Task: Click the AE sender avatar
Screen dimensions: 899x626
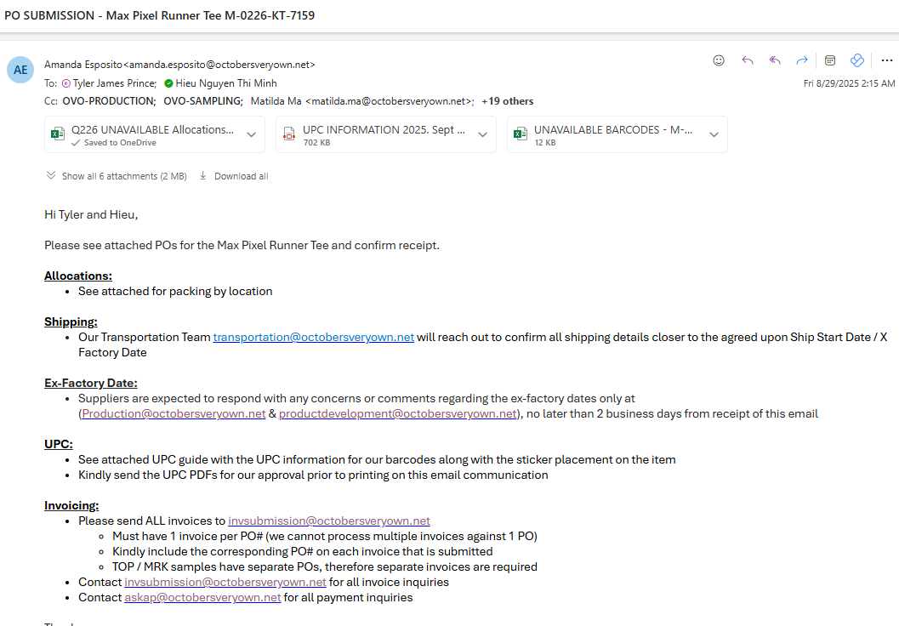Action: coord(20,70)
